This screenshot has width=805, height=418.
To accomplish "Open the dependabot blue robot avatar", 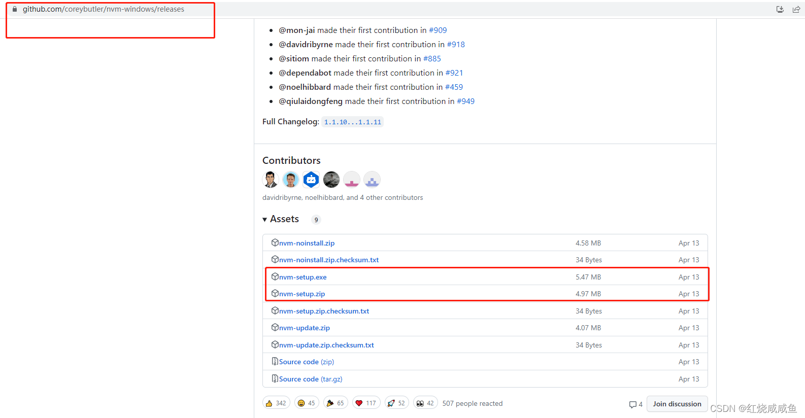I will pyautogui.click(x=311, y=180).
